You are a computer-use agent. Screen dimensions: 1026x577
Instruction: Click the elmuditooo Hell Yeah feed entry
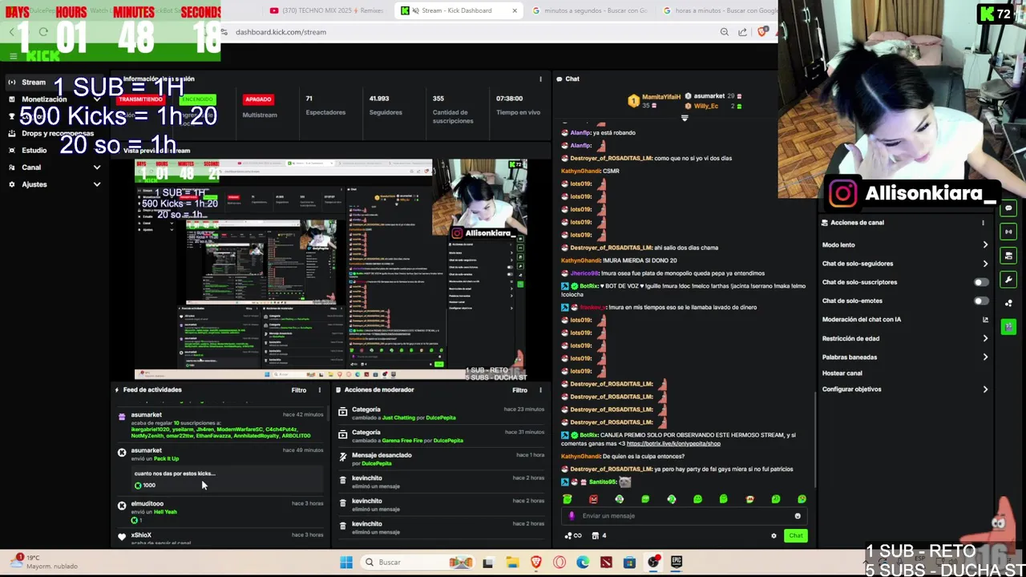point(220,511)
